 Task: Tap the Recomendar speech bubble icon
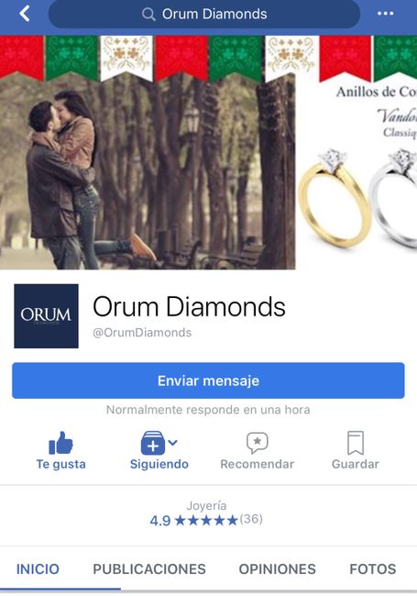[x=258, y=443]
